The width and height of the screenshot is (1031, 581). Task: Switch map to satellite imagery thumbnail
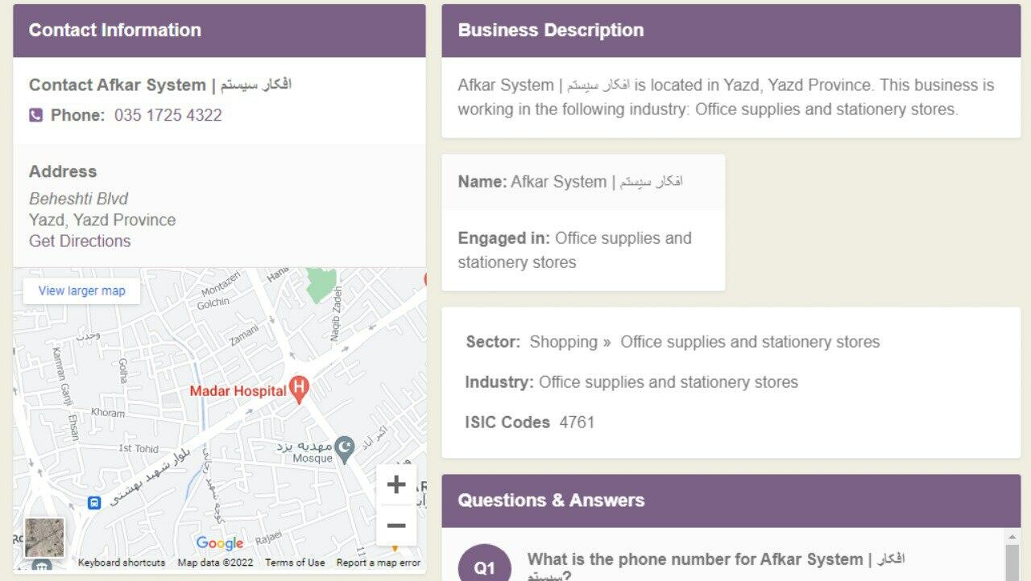click(x=44, y=538)
